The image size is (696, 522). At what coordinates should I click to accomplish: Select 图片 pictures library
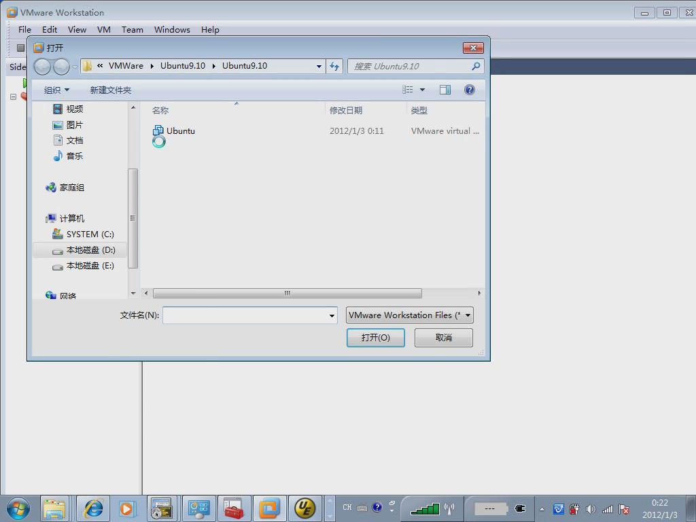coord(68,125)
